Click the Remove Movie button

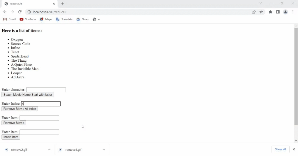click(14, 123)
